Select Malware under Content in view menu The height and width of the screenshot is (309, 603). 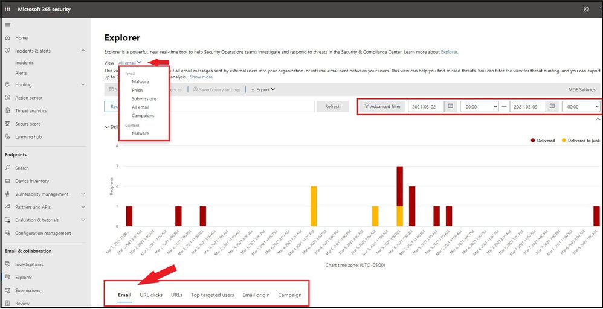[140, 133]
